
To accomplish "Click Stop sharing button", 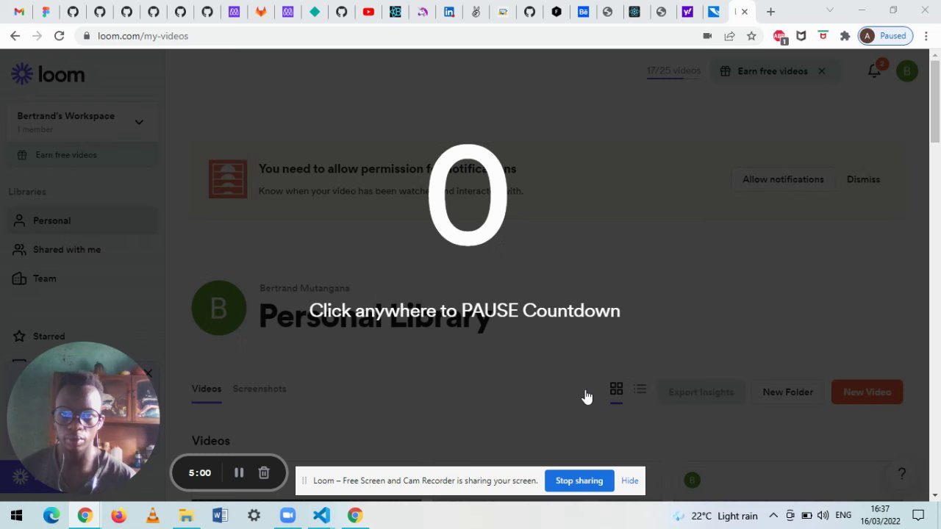I will 579,481.
